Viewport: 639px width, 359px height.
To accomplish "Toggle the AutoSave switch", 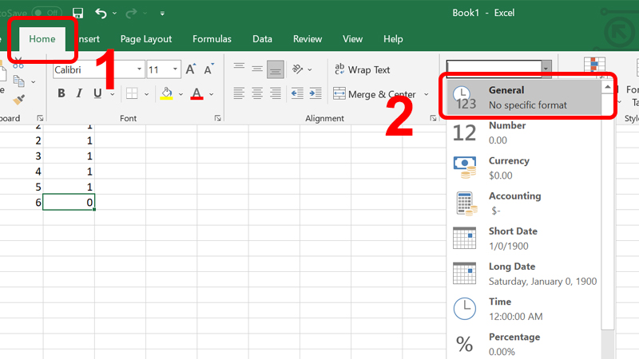I will coord(46,13).
